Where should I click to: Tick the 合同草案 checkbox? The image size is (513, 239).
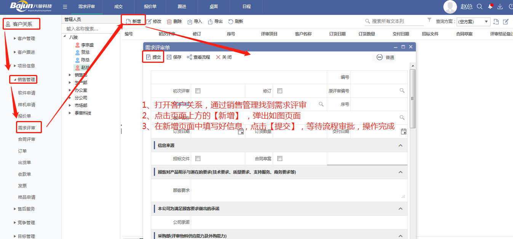280,158
